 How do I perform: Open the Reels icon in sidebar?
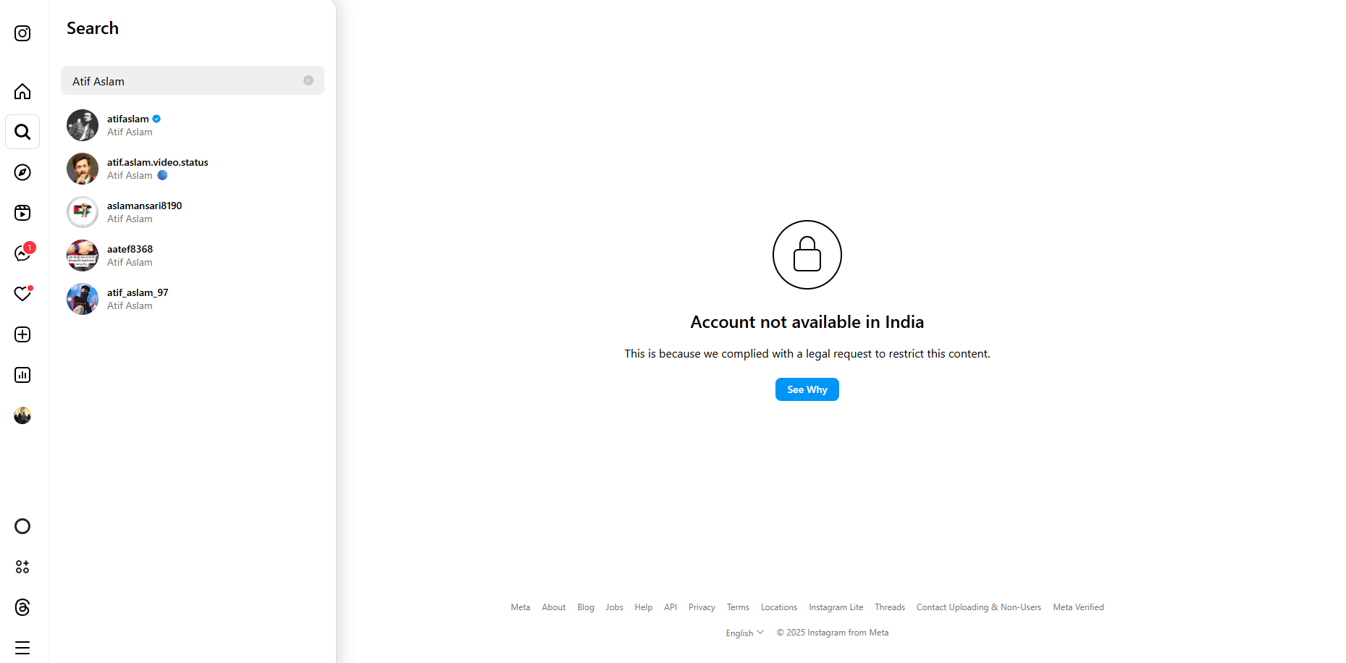click(x=22, y=213)
